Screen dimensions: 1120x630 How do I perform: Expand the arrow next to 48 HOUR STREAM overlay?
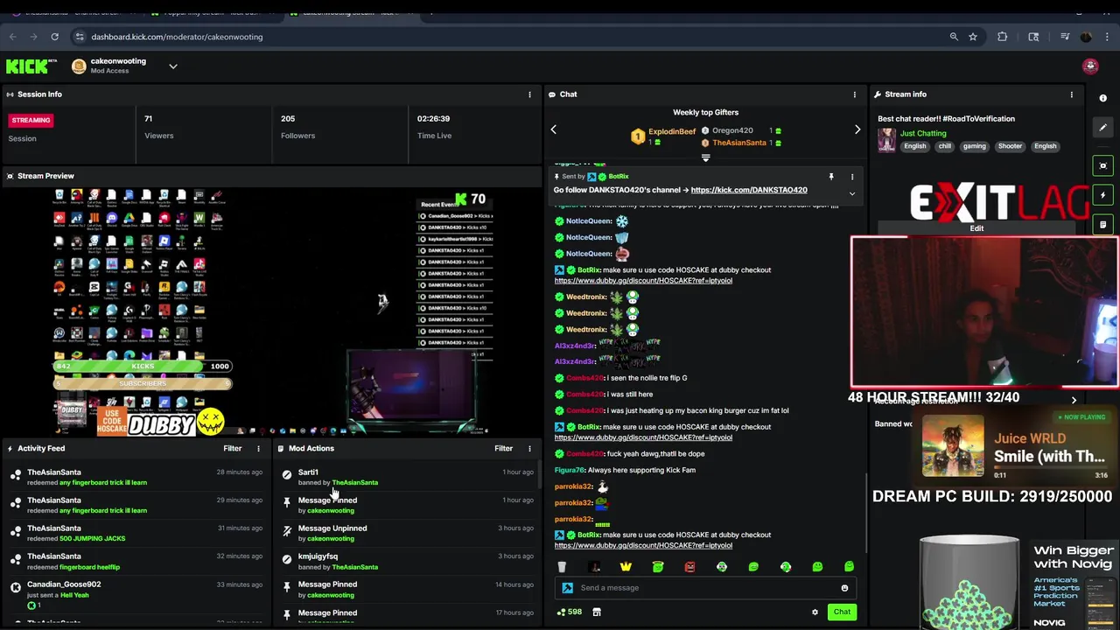coord(1074,401)
